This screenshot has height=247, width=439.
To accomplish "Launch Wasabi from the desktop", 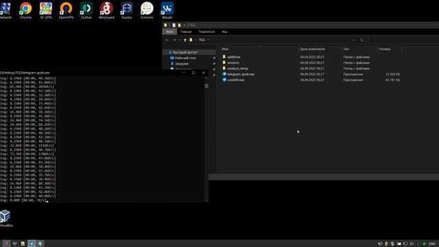I will 167,10.
